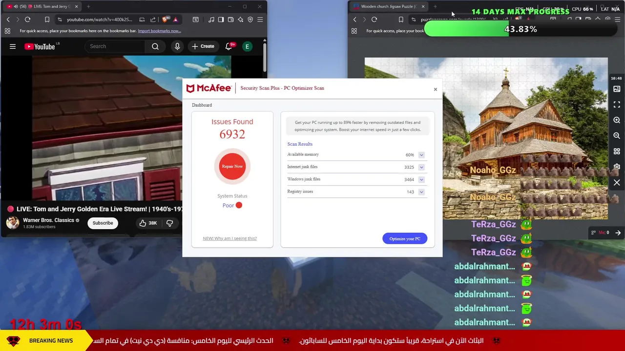625x351 pixels.
Task: Open YouTube notifications bell
Action: coord(229,46)
